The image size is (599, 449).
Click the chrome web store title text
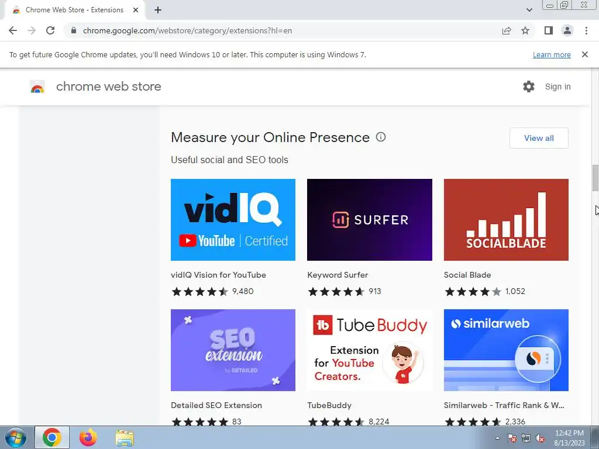[x=108, y=87]
